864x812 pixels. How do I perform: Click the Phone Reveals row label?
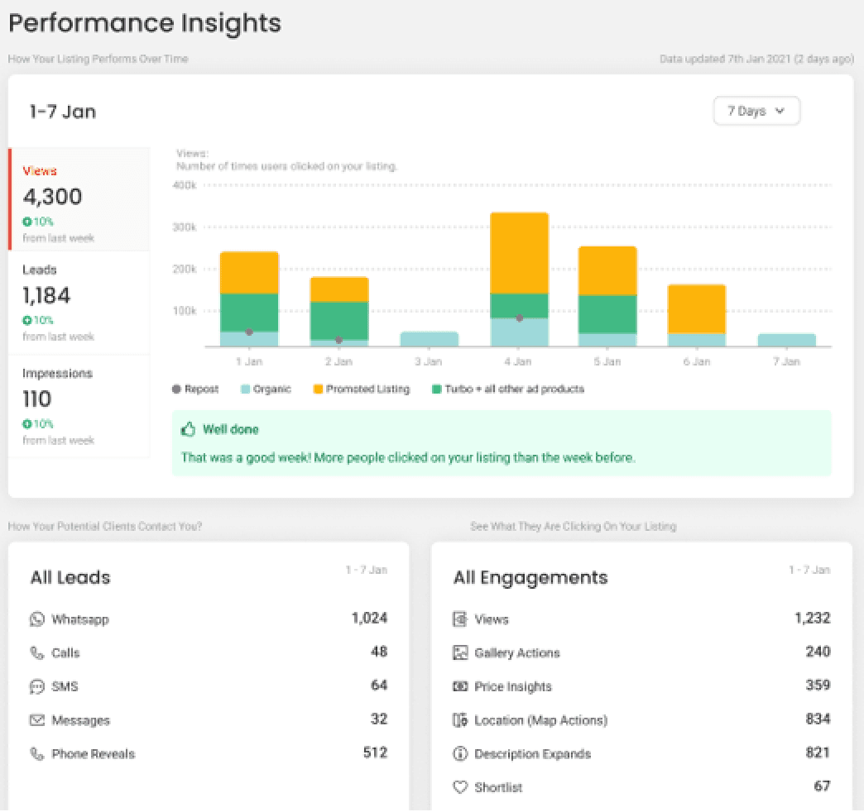(x=93, y=754)
